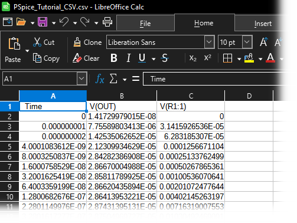The image size is (297, 223).
Task: Activate Clone formatting paintbrush
Action: 87,42
